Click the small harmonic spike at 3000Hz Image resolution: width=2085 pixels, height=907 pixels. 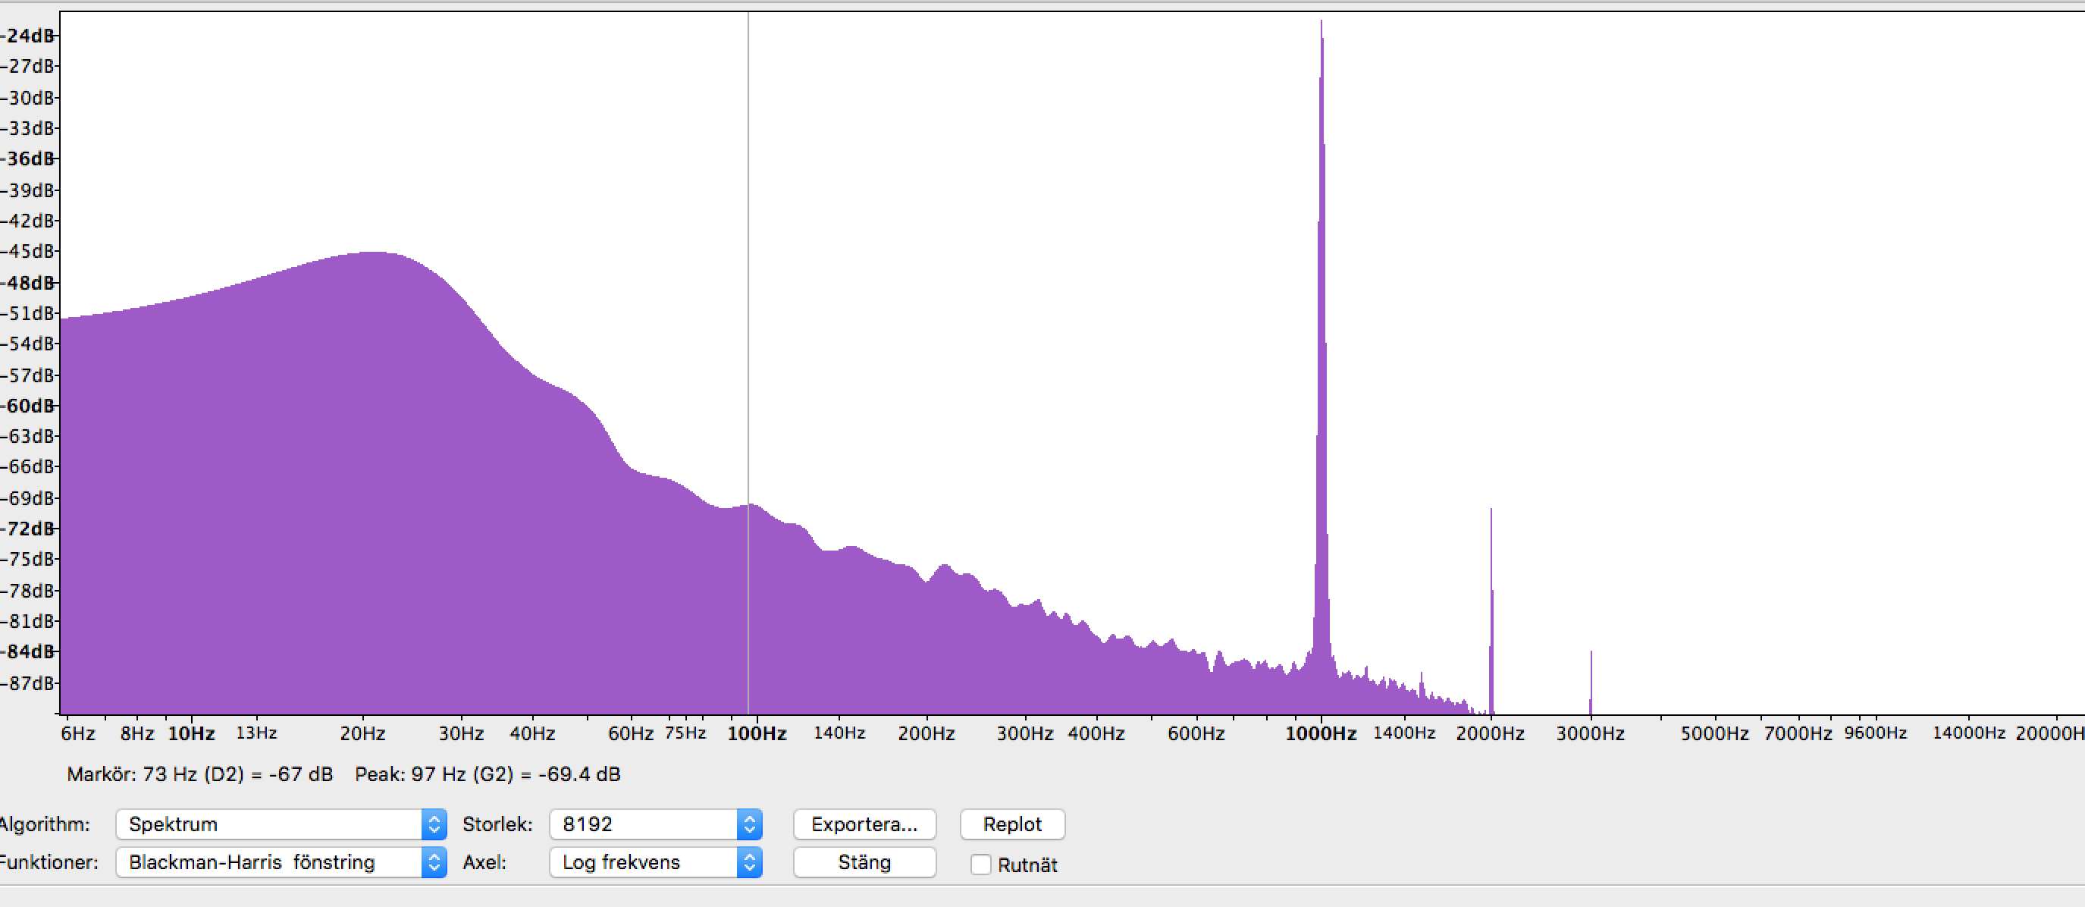click(1591, 683)
